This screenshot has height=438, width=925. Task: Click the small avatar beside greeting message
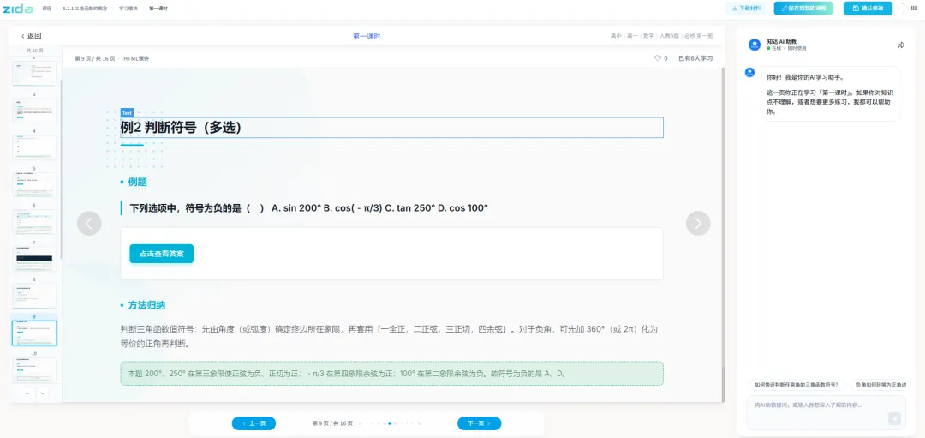(x=749, y=72)
